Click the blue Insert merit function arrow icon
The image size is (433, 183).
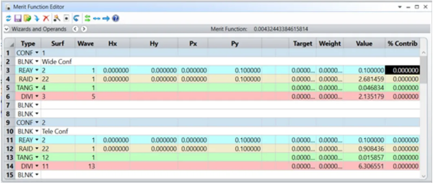click(x=37, y=19)
